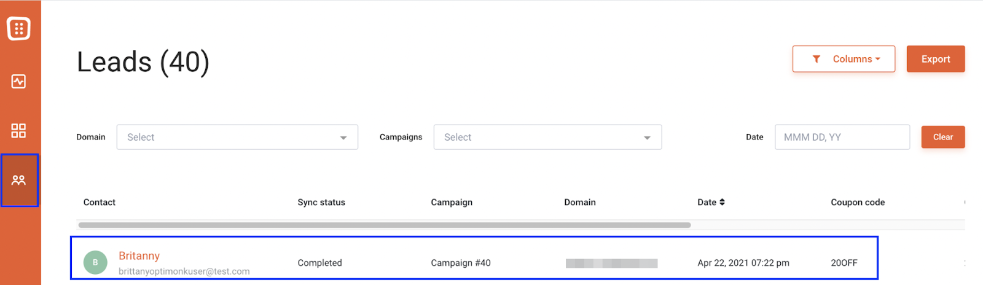Open the analytics chart sidebar icon
983x285 pixels.
click(18, 81)
